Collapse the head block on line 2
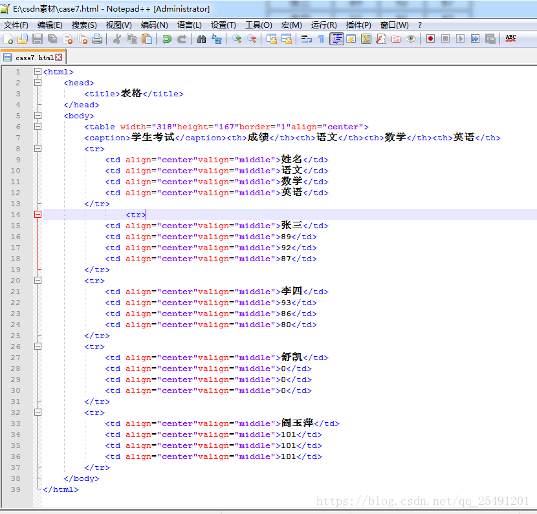Image resolution: width=537 pixels, height=514 pixels. pyautogui.click(x=38, y=83)
